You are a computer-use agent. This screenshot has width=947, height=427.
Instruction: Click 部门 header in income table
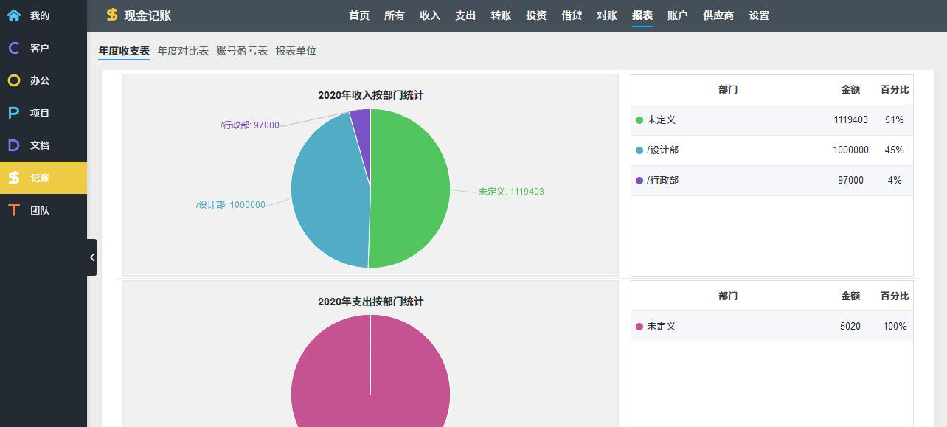728,90
